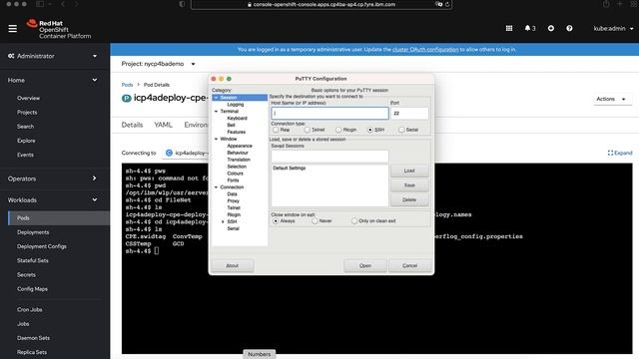Click the browser address bar
Viewport: 639px width, 359px height.
(x=321, y=4)
